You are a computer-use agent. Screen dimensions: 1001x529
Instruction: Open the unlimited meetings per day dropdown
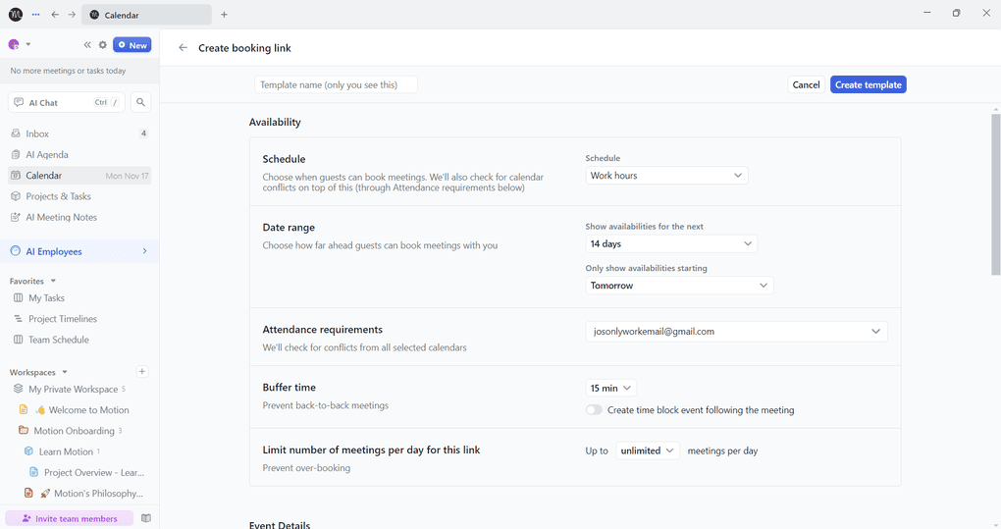648,450
